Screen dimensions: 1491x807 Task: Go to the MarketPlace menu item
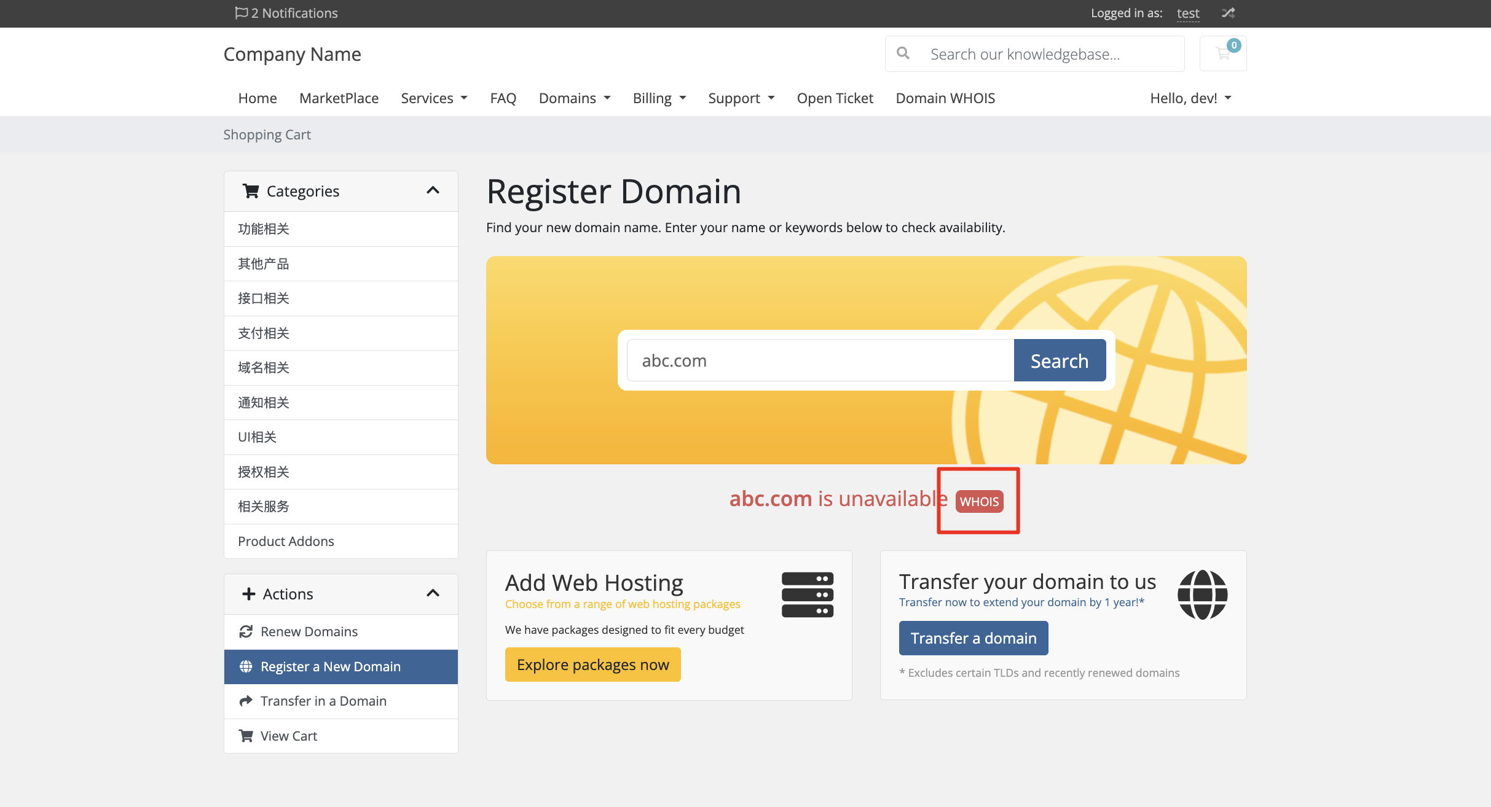[x=339, y=98]
